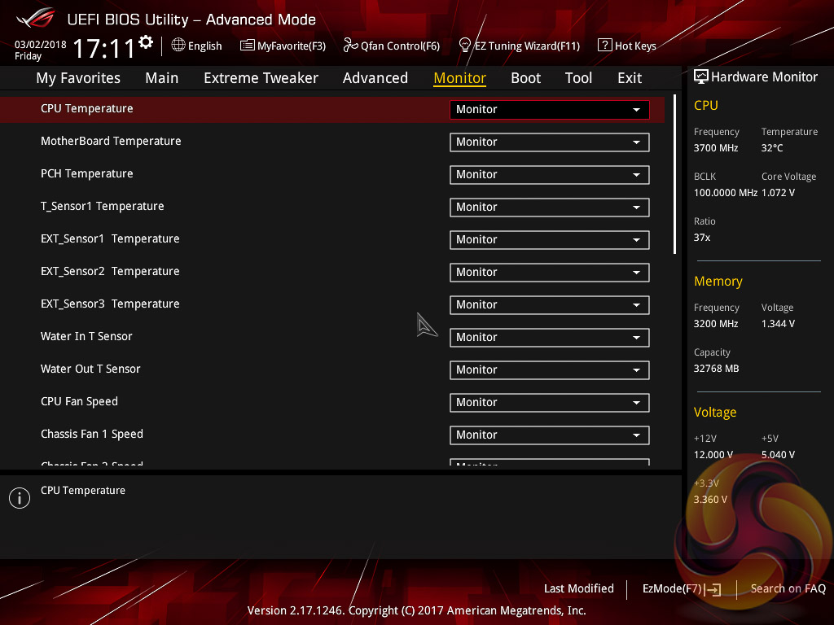
Task: Go to the Boot tab
Action: click(525, 78)
